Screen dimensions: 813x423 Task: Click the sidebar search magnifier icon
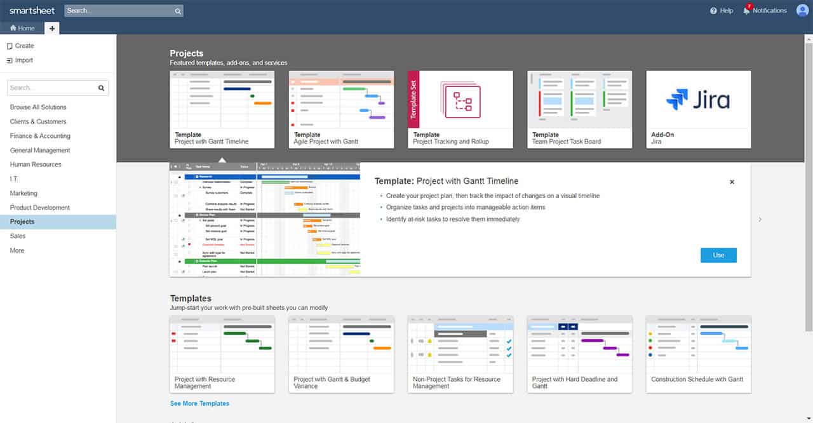[x=101, y=88]
